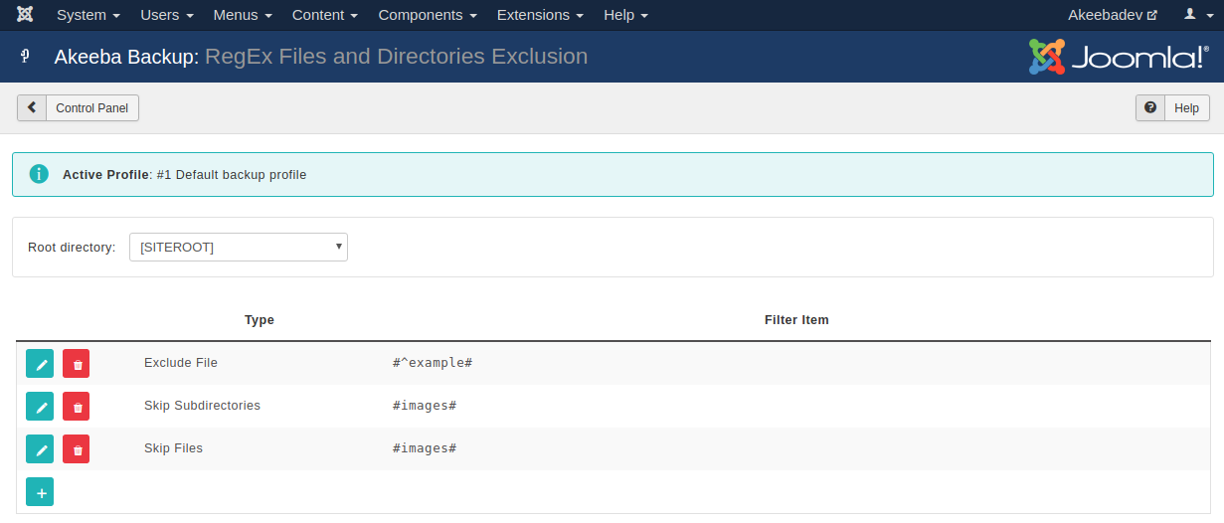Viewport: 1224px width, 523px height.
Task: Open the Help menu in the top bar
Action: click(625, 15)
